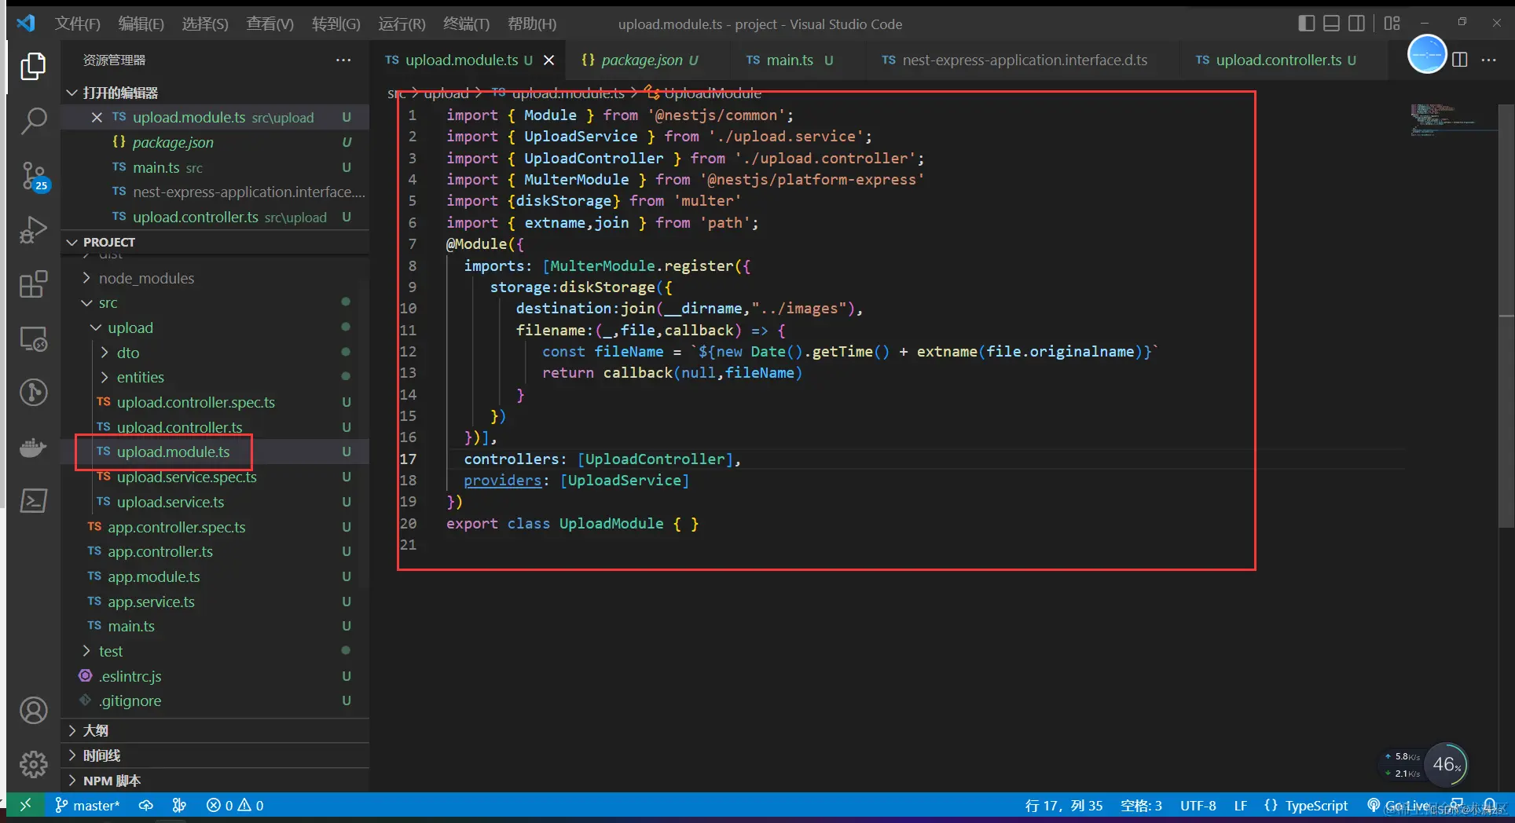
Task: Toggle the bottom panel visibility
Action: coord(1331,24)
